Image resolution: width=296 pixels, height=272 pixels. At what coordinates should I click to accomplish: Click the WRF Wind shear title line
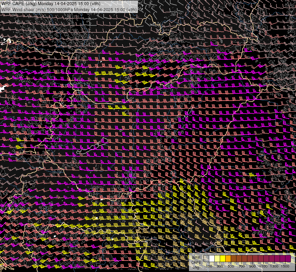tap(69, 9)
